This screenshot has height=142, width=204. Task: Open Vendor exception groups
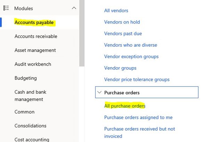(131, 57)
